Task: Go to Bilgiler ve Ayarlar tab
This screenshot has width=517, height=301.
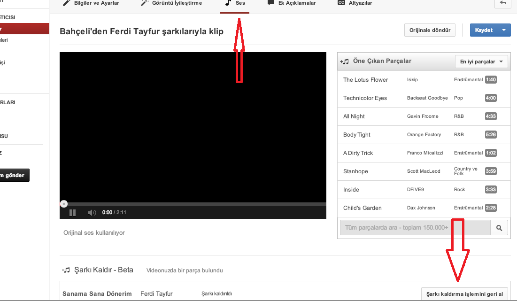Action: [x=91, y=3]
